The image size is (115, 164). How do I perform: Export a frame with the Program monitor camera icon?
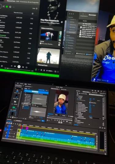67,121
